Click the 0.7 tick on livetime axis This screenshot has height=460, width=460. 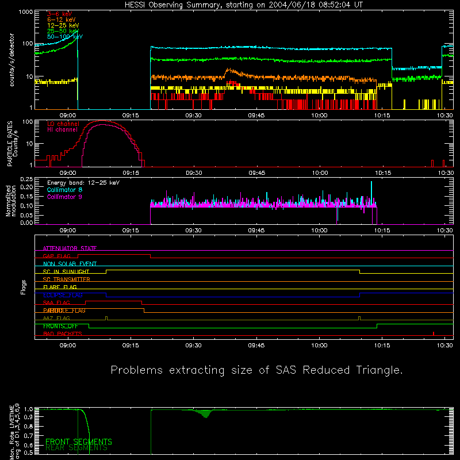pyautogui.click(x=28, y=436)
